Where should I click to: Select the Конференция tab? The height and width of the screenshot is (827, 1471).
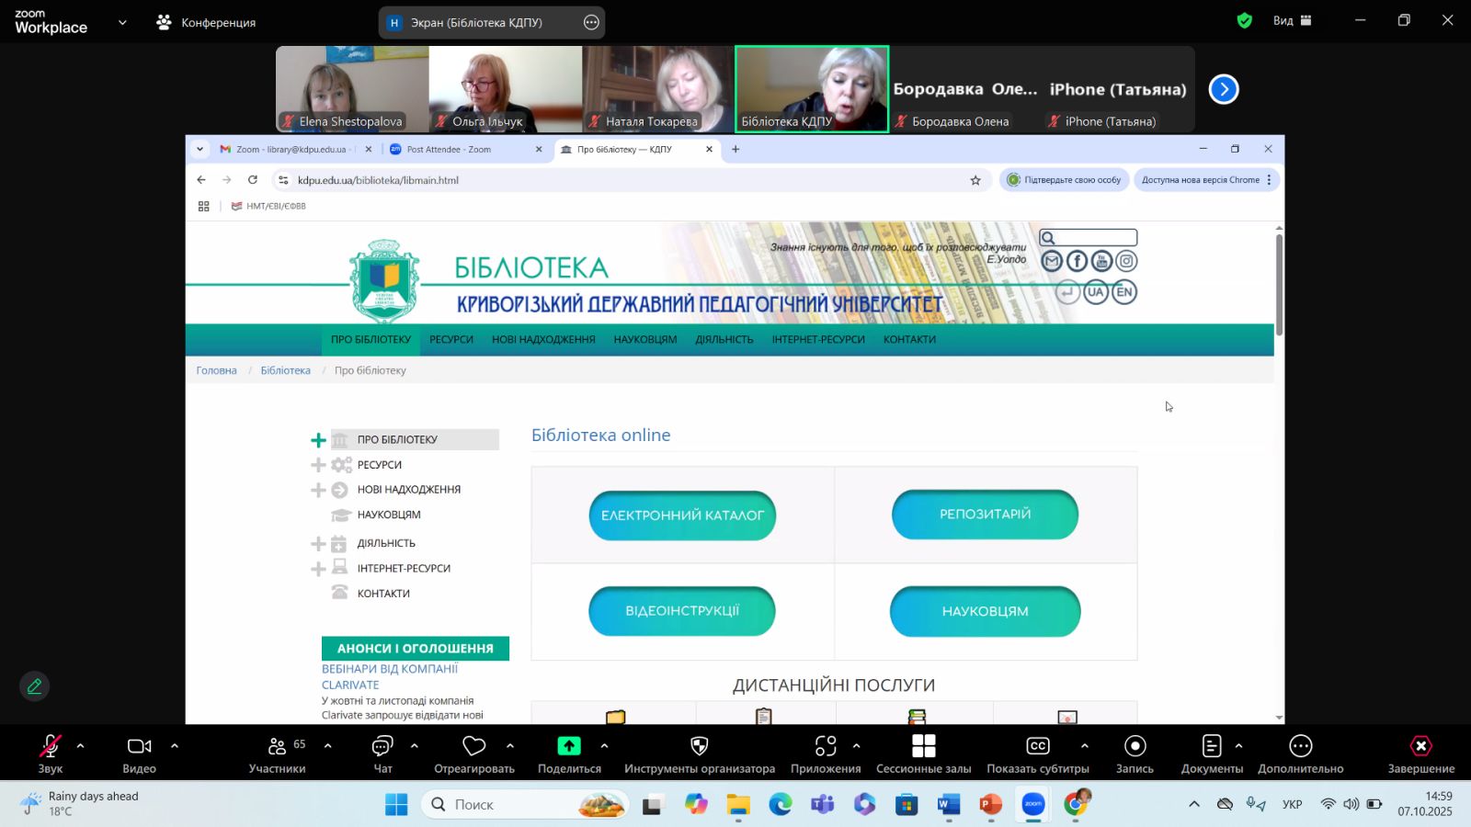pyautogui.click(x=207, y=22)
